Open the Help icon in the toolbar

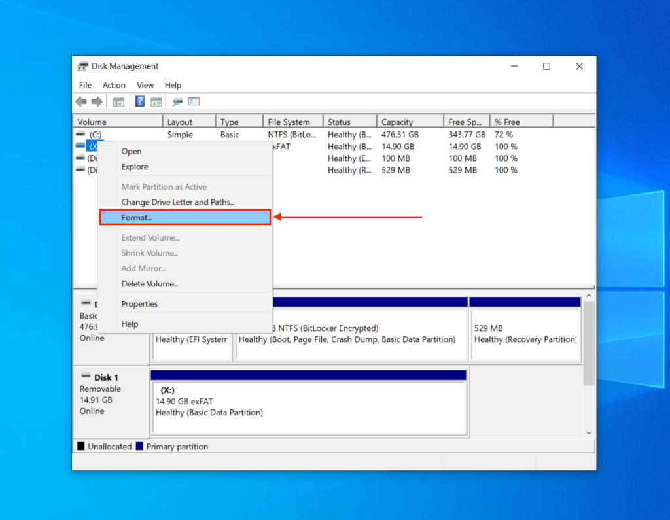[139, 101]
